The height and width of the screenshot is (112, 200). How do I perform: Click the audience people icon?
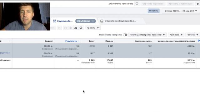point(76,28)
